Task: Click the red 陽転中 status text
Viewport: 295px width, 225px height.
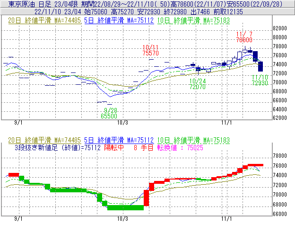Action: (x=114, y=147)
